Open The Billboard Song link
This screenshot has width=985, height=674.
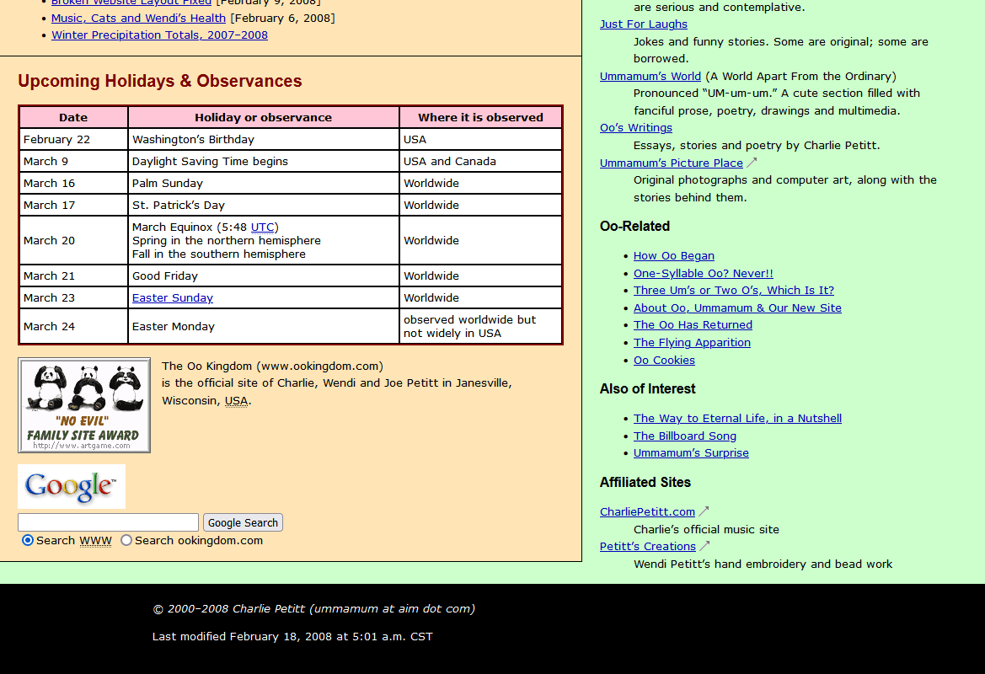coord(684,436)
